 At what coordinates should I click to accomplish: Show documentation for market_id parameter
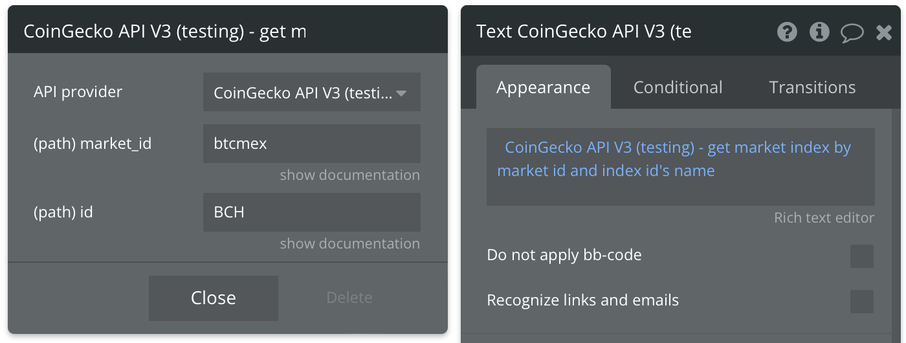coord(349,175)
